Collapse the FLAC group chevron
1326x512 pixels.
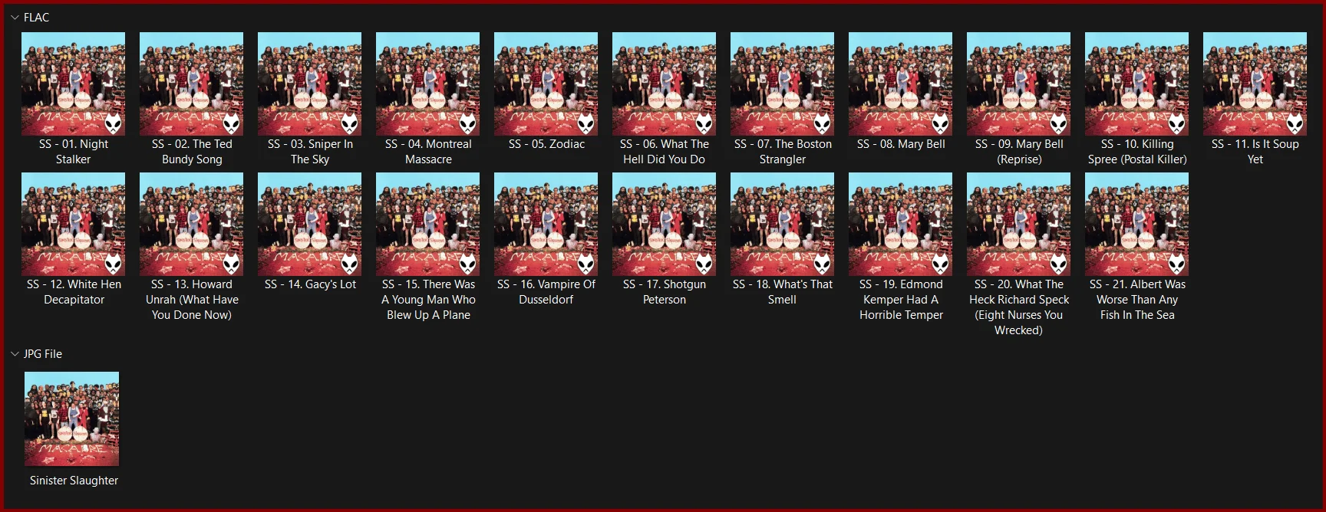(15, 18)
